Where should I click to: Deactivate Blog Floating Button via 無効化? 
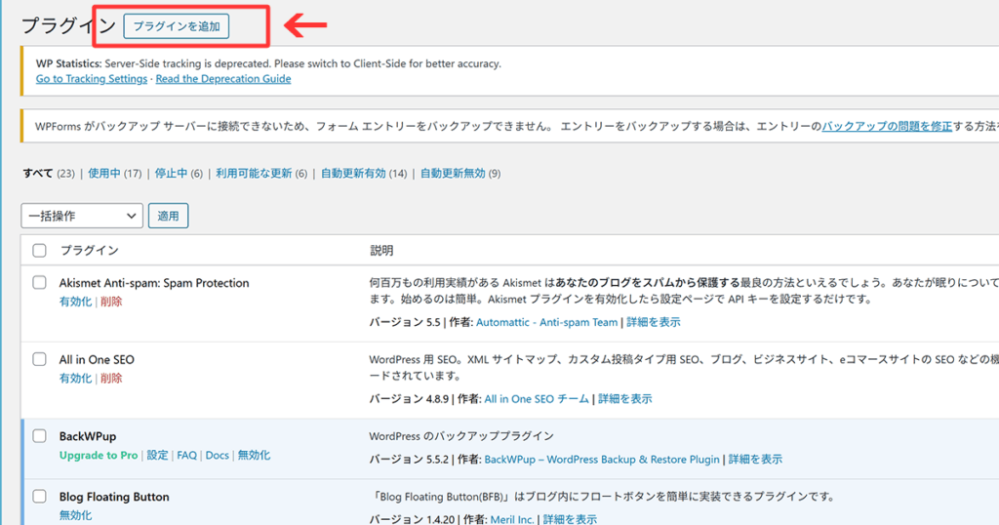[75, 515]
